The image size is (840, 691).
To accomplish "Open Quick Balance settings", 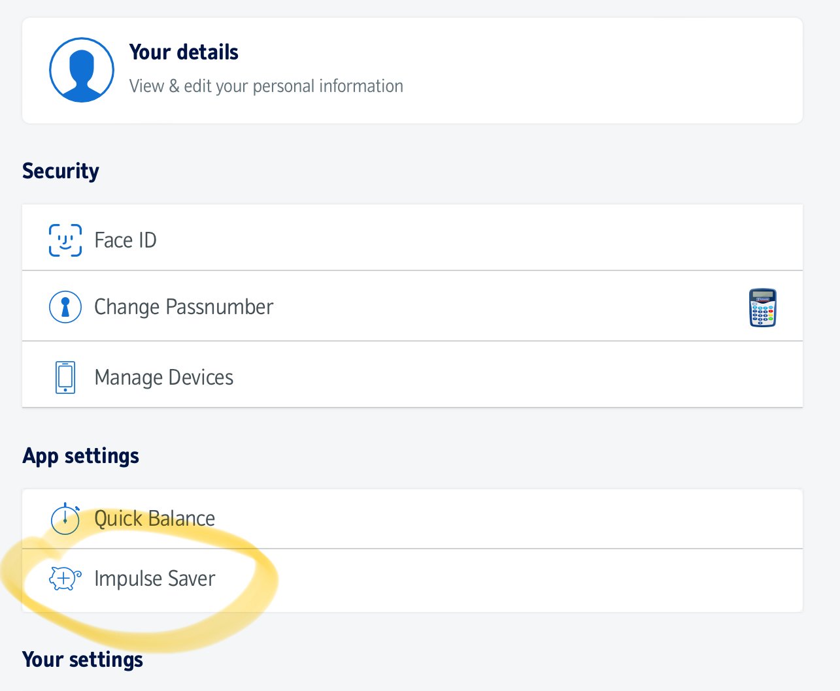I will point(154,519).
